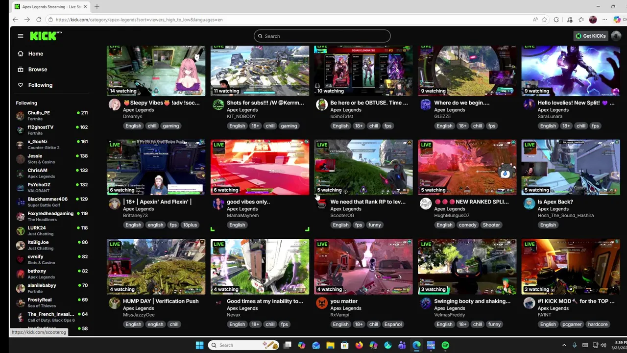Open Windows Start menu

[x=199, y=345]
